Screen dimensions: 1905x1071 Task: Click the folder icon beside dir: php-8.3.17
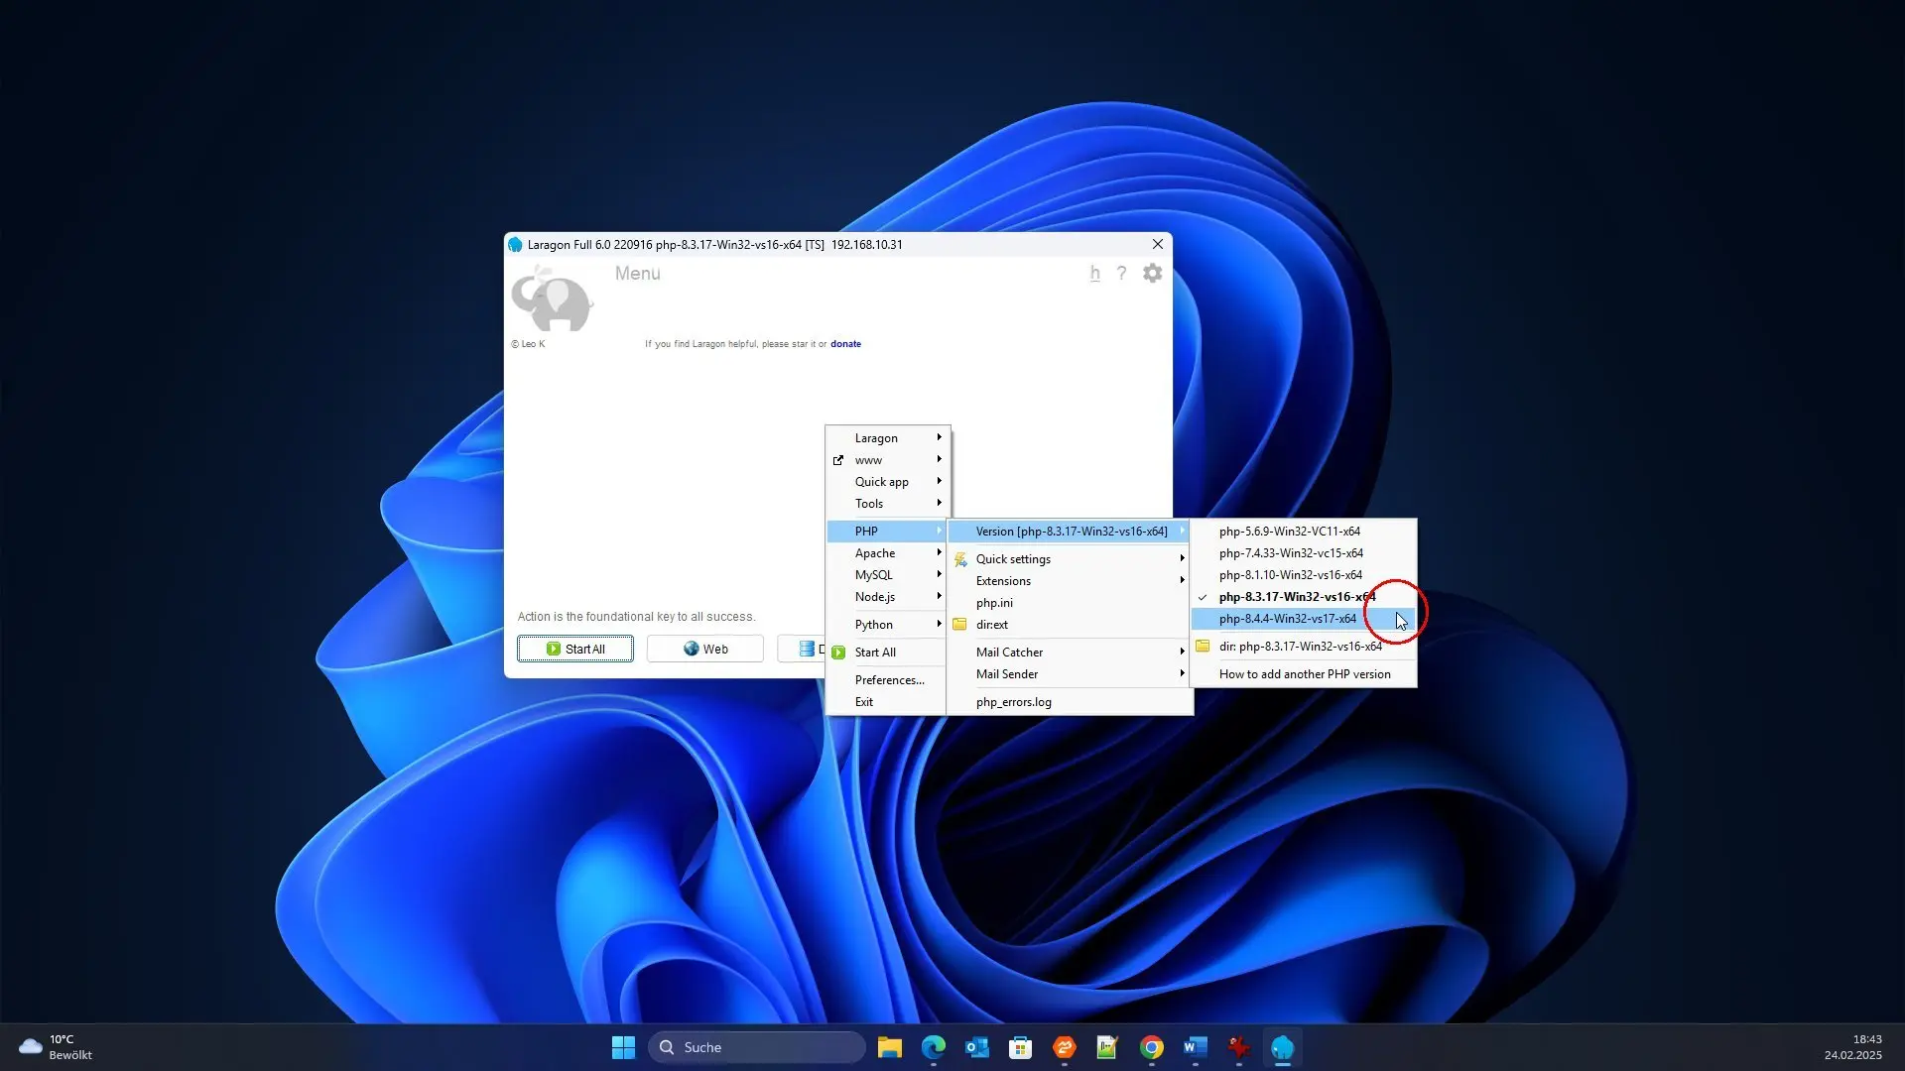coord(1202,647)
